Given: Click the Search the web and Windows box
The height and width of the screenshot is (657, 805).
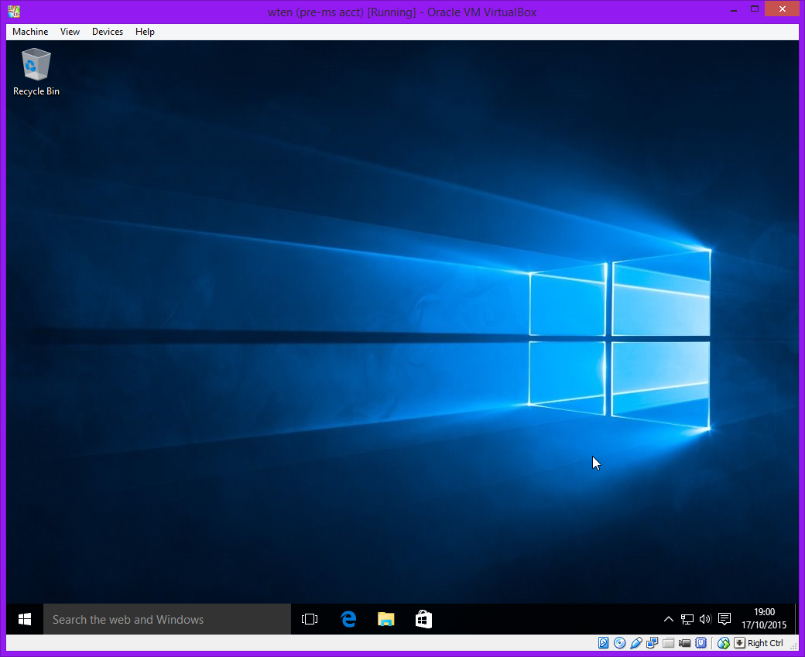Looking at the screenshot, I should click(x=166, y=619).
